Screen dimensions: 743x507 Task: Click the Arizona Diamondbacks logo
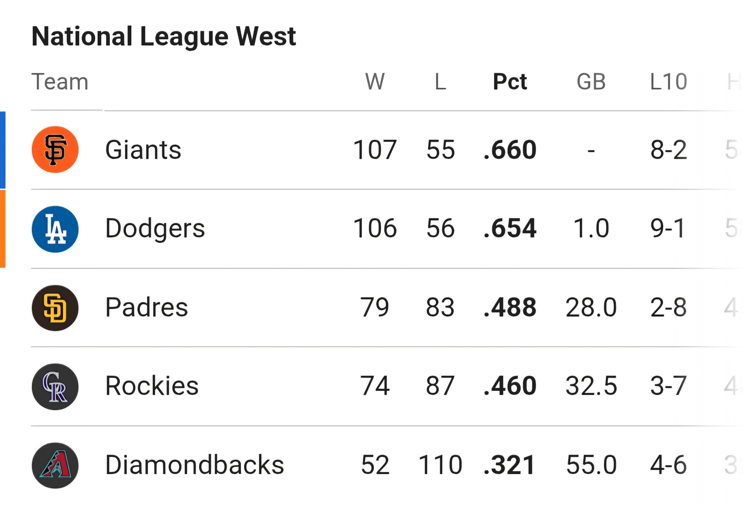(x=55, y=466)
